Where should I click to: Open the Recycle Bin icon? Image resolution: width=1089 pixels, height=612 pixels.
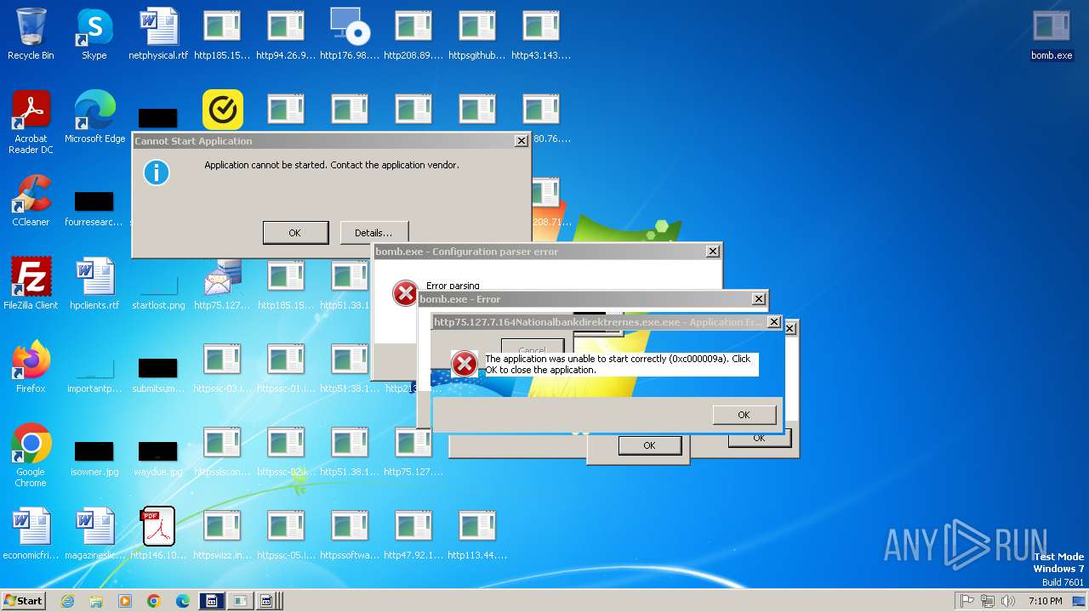pos(31,34)
